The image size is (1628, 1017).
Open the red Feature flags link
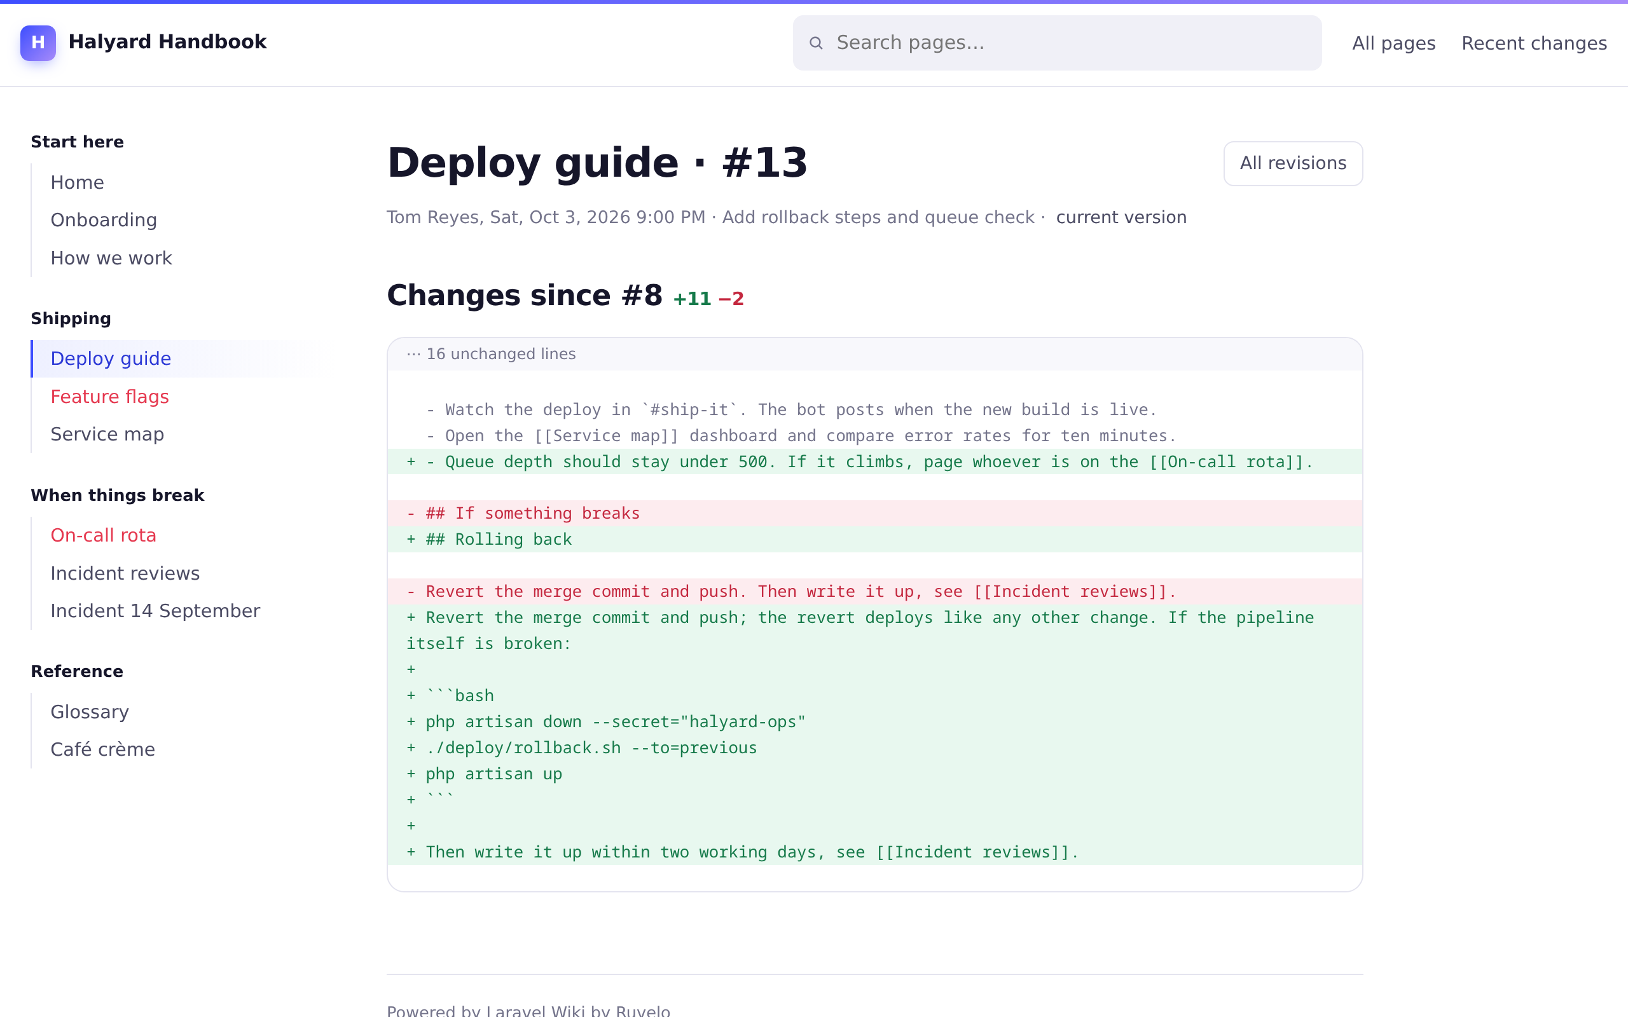coord(109,397)
